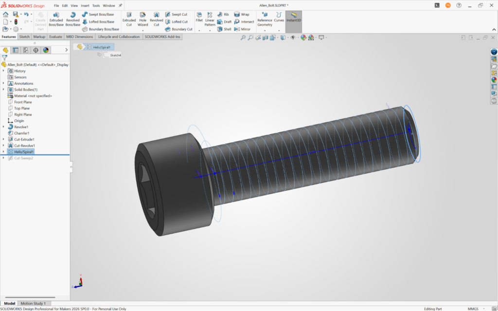
Task: Start an Extruded Cut
Action: (129, 19)
